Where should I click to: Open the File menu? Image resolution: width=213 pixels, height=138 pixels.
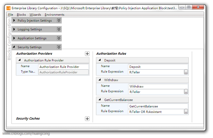[10, 15]
